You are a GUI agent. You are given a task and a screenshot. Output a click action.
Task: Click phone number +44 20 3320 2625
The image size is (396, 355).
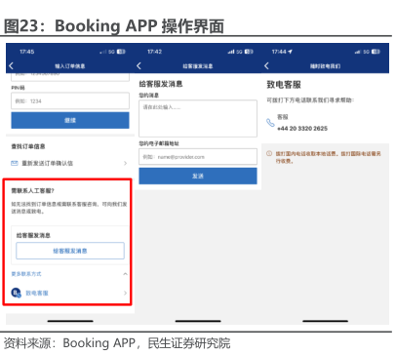[x=302, y=129]
